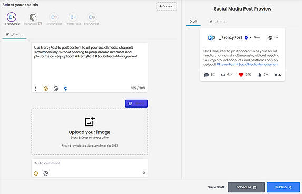Screen dimensions: 302x194
Task: Click the retweet icon in the preview
Action: [x=223, y=75]
